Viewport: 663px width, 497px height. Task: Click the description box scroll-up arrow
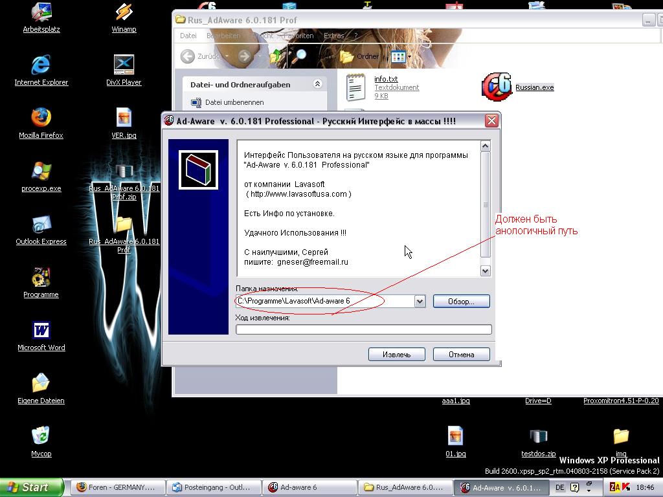click(x=486, y=146)
